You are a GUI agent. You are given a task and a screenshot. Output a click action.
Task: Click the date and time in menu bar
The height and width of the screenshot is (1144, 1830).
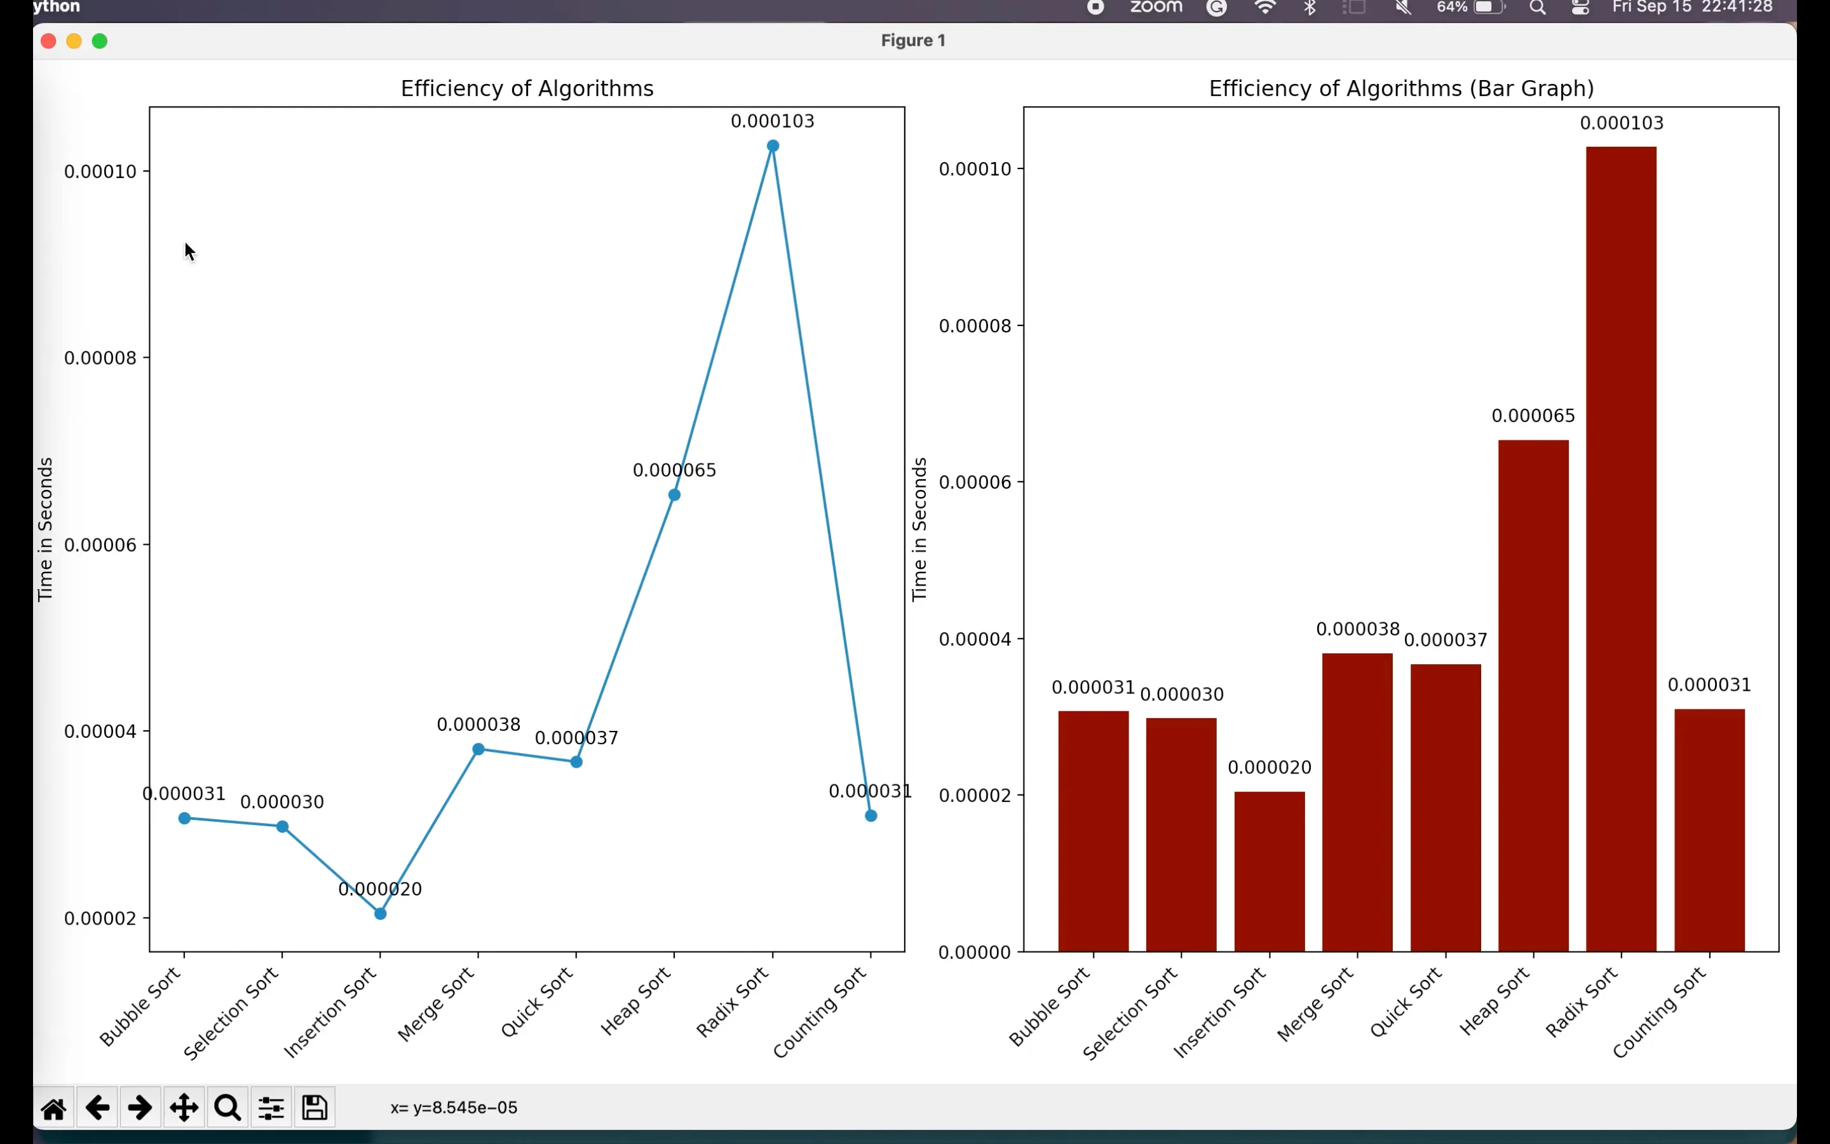[1692, 8]
